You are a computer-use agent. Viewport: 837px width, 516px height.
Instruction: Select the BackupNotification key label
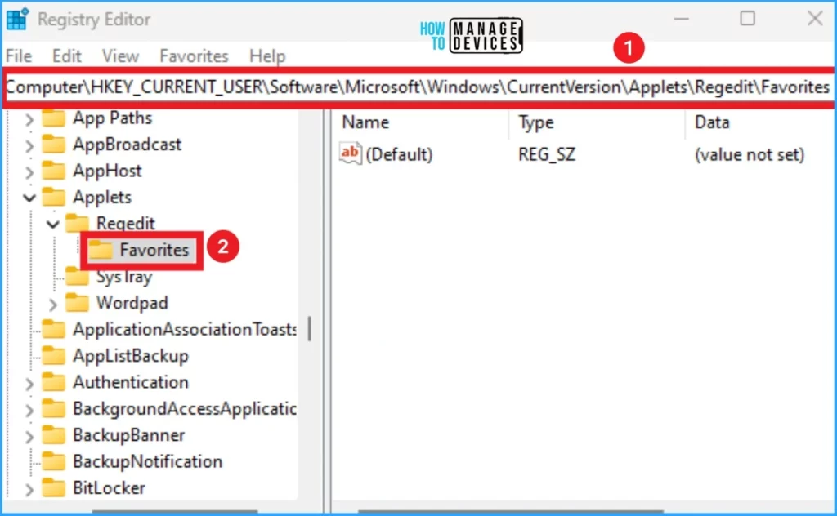tap(147, 461)
